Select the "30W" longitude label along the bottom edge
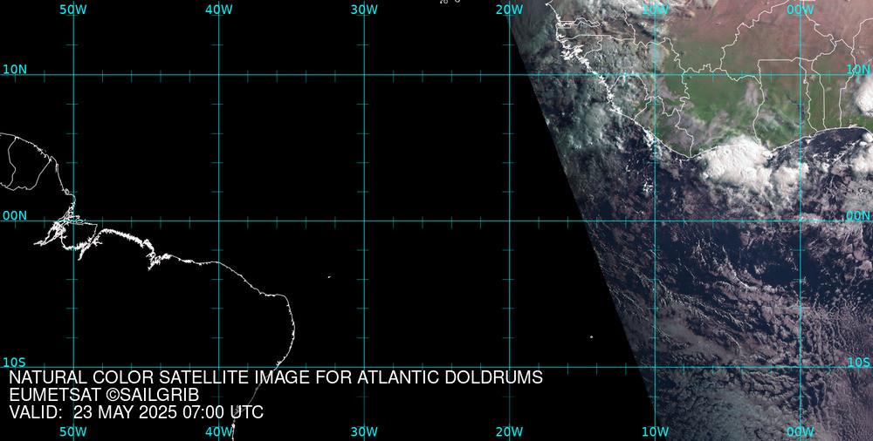873x441 pixels. pos(364,432)
